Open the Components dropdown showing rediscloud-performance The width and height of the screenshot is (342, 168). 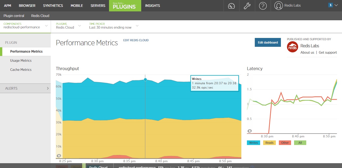tap(25, 26)
